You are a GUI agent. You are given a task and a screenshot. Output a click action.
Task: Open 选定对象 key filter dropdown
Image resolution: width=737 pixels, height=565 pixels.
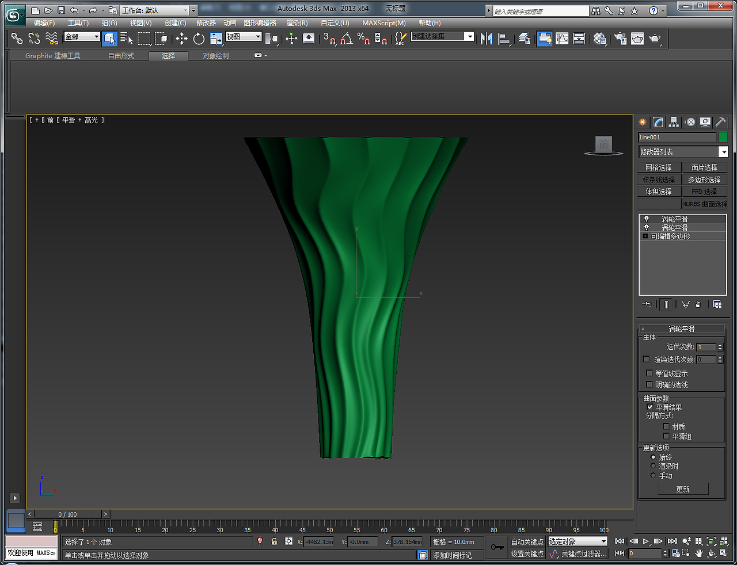[x=578, y=541]
